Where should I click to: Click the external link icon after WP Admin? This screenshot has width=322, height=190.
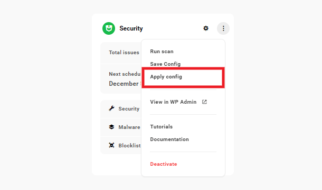pos(204,102)
